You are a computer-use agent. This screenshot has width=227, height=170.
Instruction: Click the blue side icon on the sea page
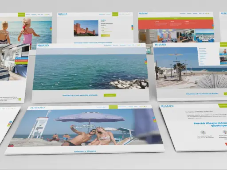(x=145, y=59)
